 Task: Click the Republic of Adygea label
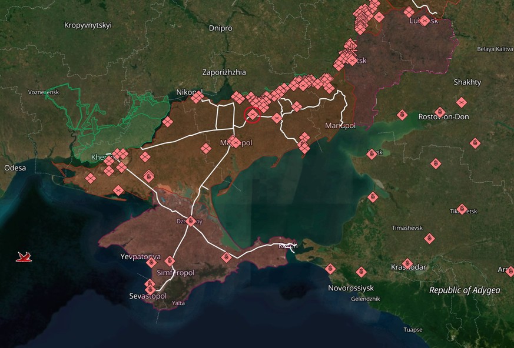pyautogui.click(x=465, y=290)
